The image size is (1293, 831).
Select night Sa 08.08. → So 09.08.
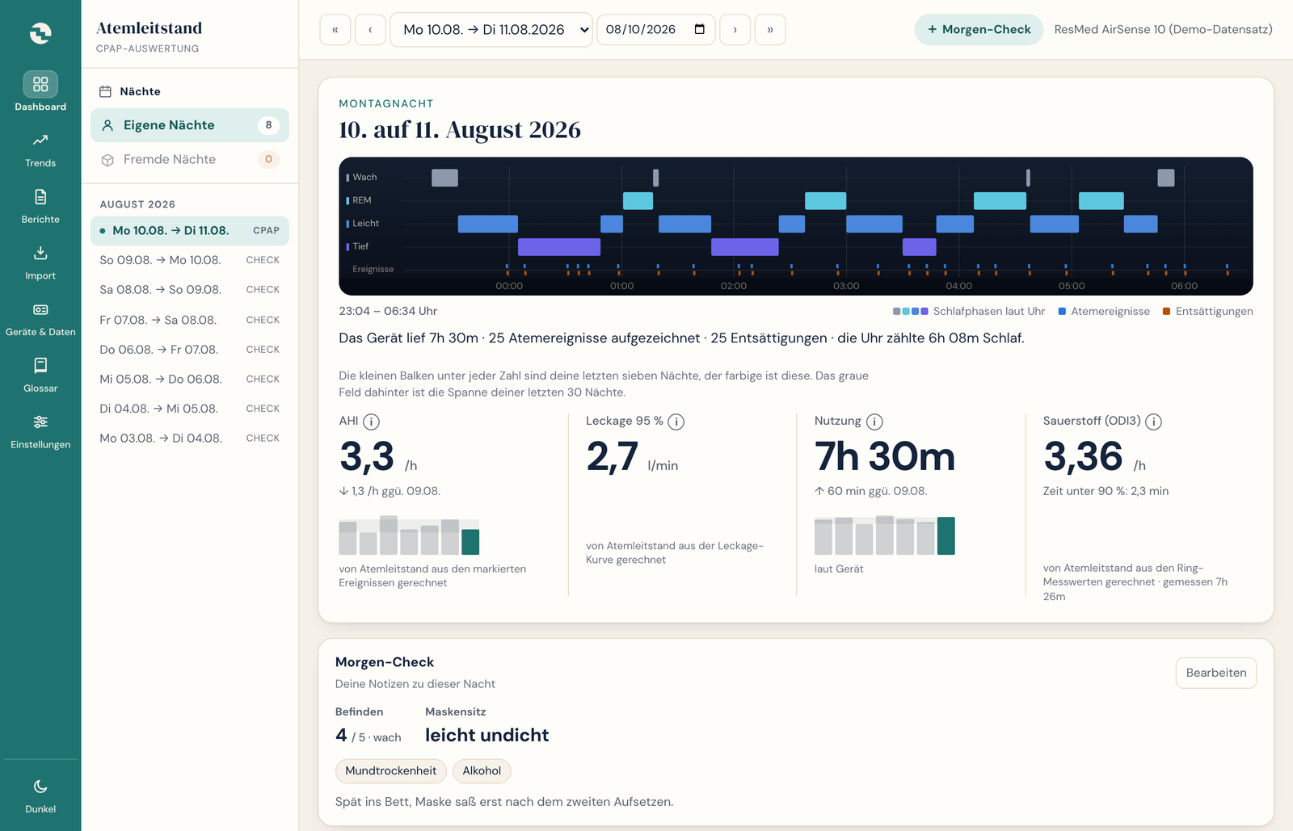190,289
